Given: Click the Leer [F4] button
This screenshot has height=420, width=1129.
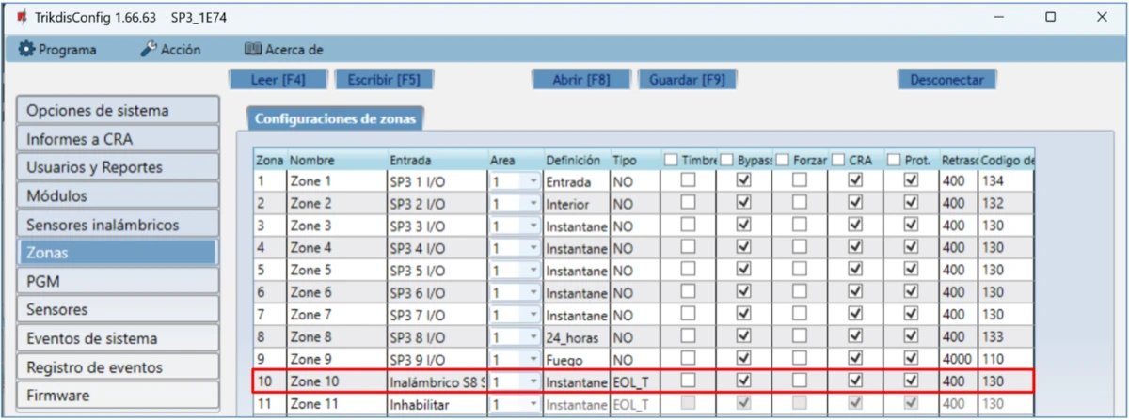Looking at the screenshot, I should coord(279,80).
